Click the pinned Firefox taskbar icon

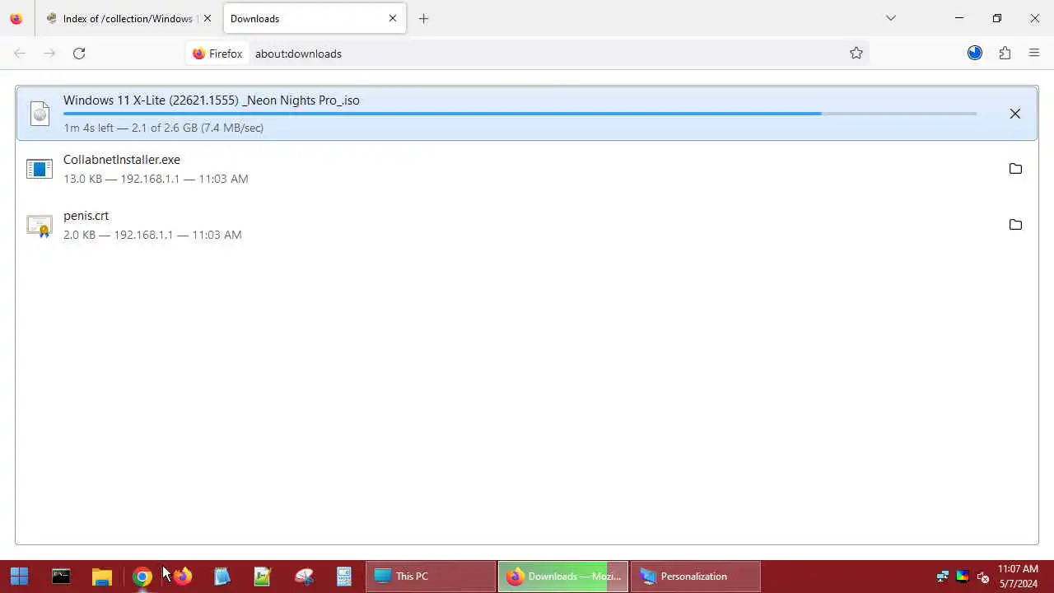click(x=183, y=577)
